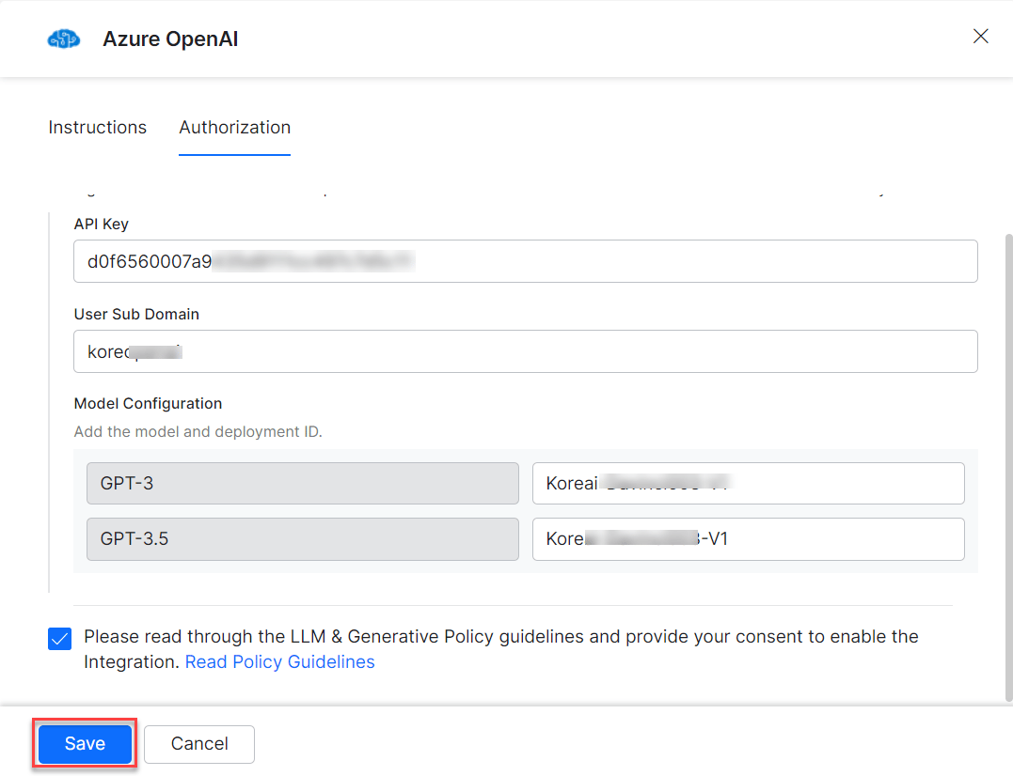Click into the API Key field

pyautogui.click(x=525, y=261)
